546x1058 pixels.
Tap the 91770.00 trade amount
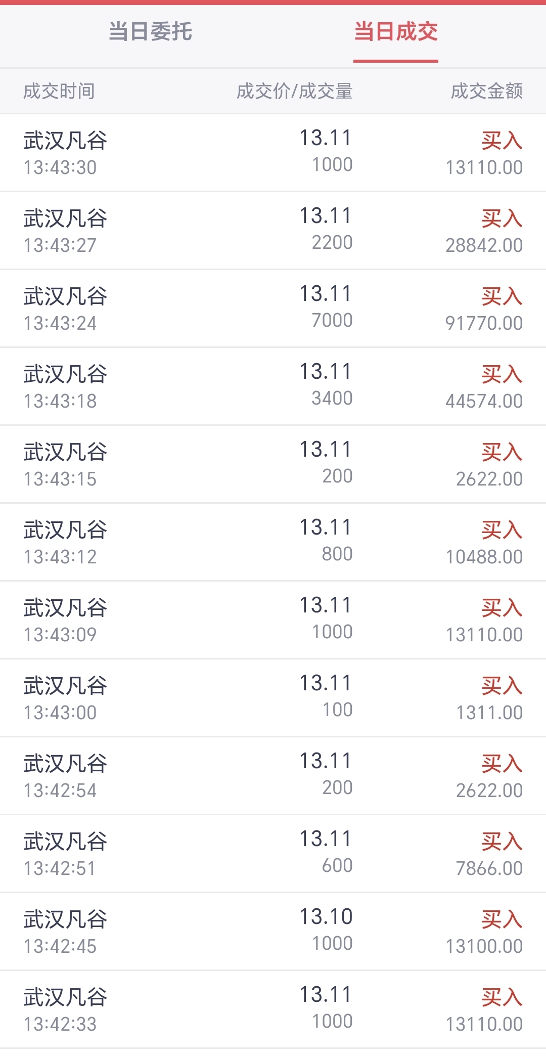[484, 323]
